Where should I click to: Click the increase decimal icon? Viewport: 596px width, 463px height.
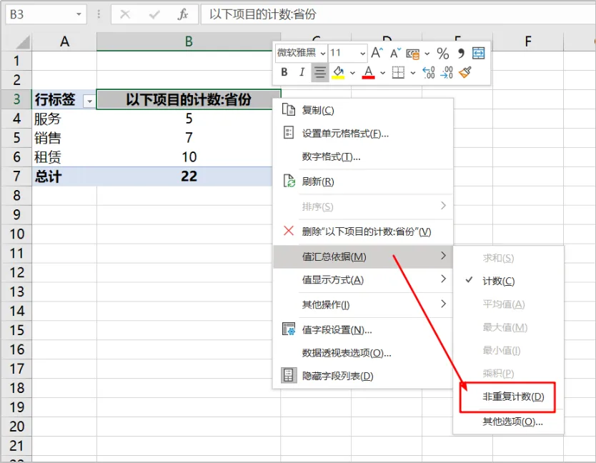click(x=429, y=72)
